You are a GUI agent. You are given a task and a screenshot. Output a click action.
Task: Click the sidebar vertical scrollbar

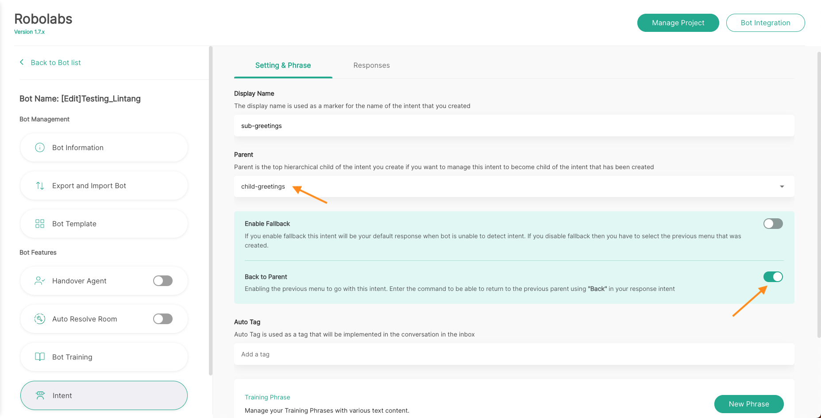[211, 210]
